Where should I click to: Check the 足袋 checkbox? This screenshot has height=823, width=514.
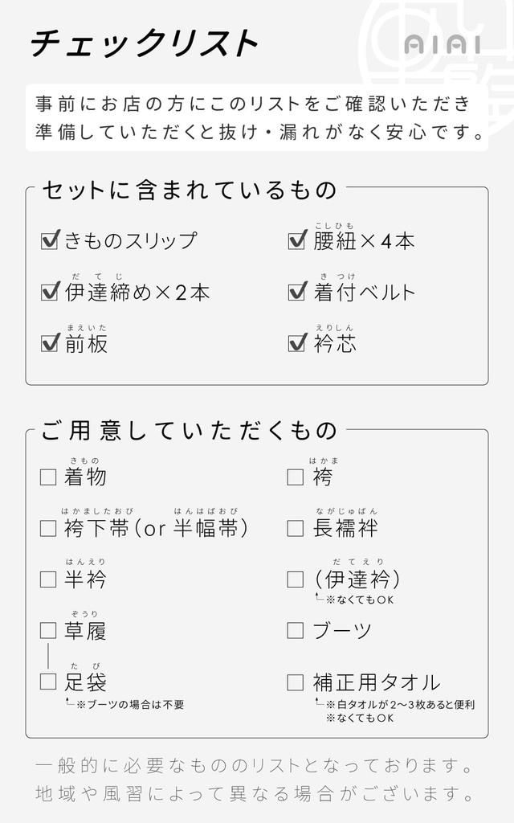point(48,682)
